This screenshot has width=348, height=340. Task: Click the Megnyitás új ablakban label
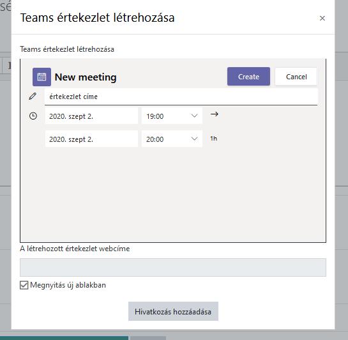click(68, 285)
